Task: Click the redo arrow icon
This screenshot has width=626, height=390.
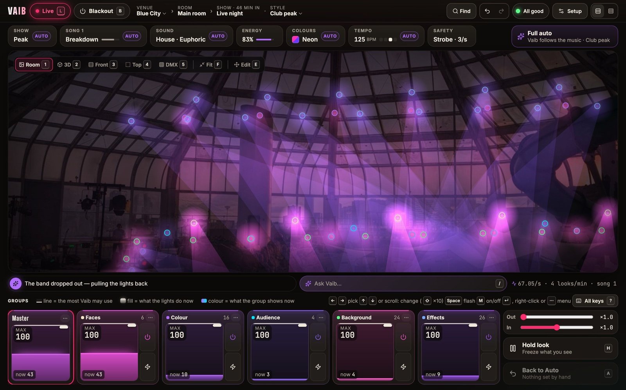Action: (x=501, y=11)
